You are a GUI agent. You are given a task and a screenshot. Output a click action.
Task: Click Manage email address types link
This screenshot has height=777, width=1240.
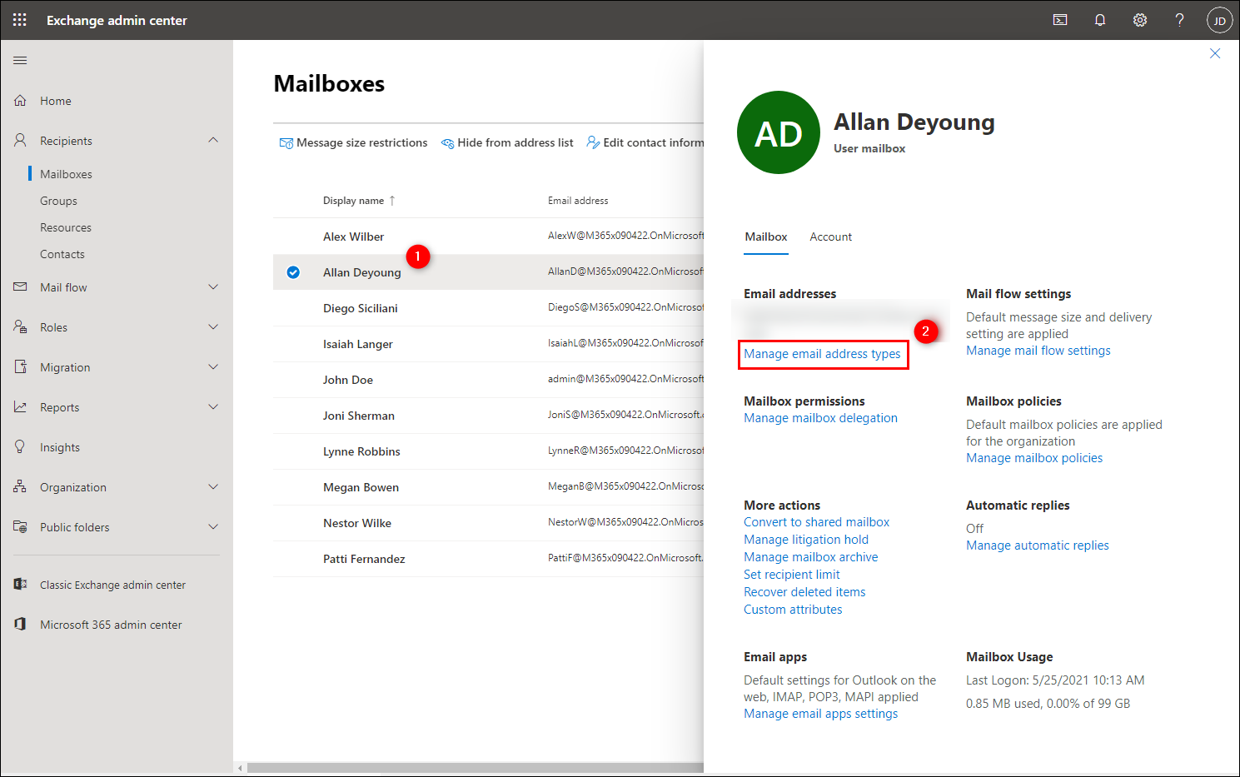tap(822, 354)
